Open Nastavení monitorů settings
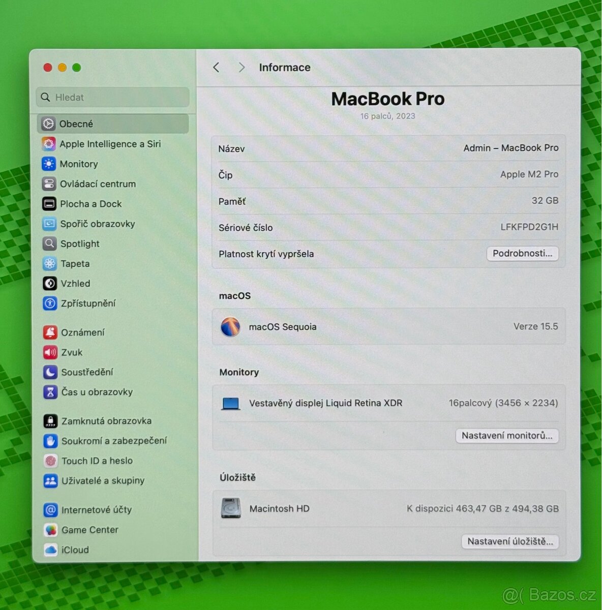The image size is (602, 610). 507,436
